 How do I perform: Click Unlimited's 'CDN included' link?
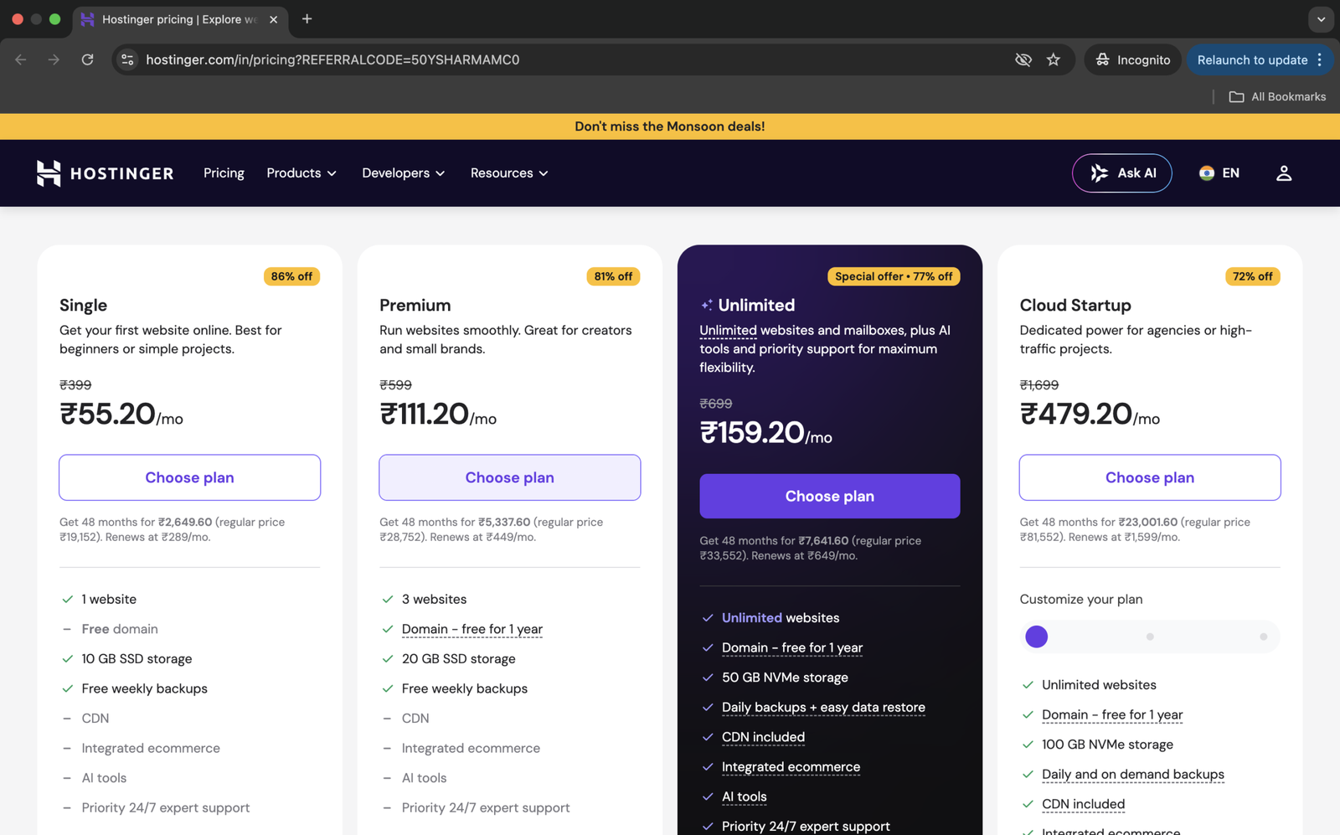[x=763, y=737]
